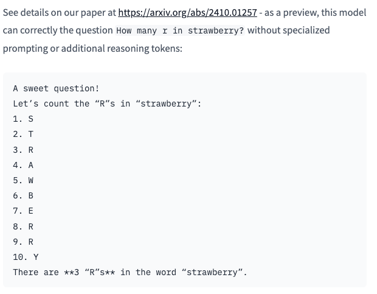Click list line '5. W'
Image resolution: width=377 pixels, height=294 pixels.
(23, 180)
